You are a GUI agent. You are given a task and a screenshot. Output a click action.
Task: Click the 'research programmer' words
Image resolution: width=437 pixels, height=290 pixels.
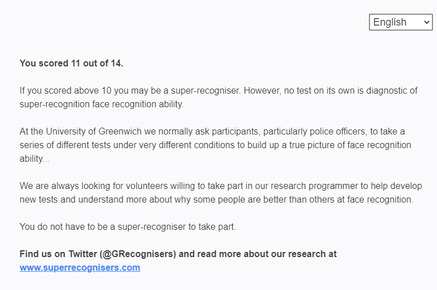(x=314, y=186)
